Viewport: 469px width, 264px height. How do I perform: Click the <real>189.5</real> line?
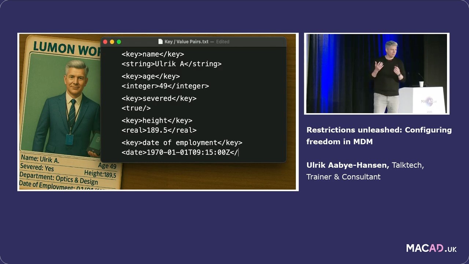[159, 130]
